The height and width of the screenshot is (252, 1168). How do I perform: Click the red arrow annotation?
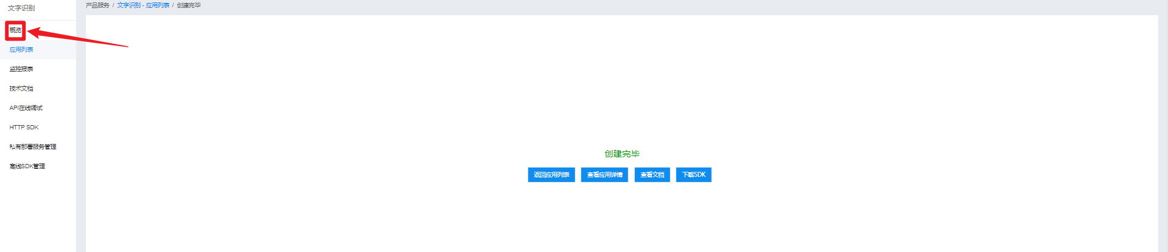(78, 36)
